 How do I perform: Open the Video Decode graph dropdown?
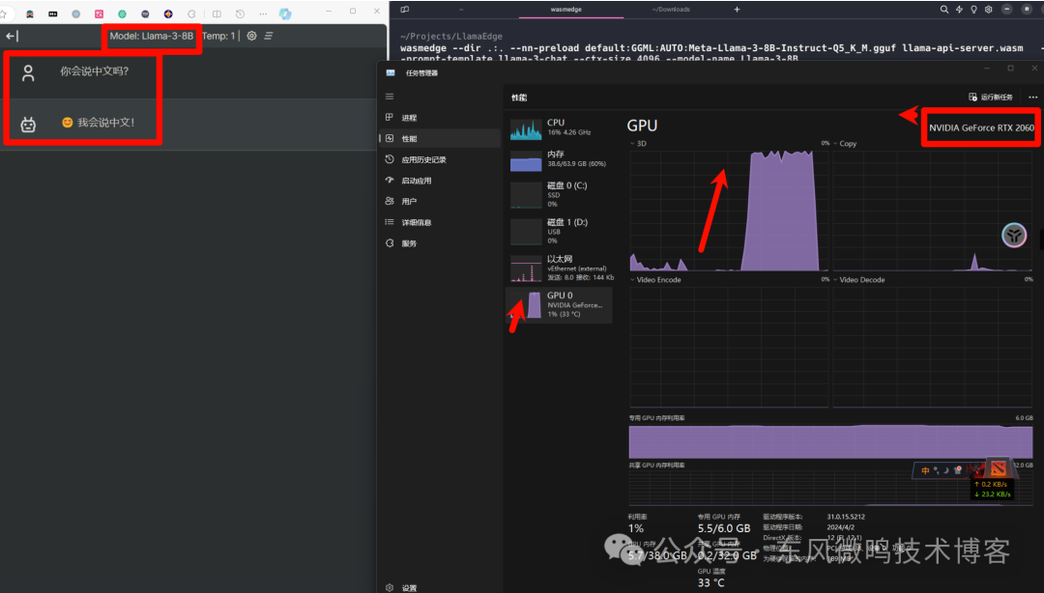[859, 280]
